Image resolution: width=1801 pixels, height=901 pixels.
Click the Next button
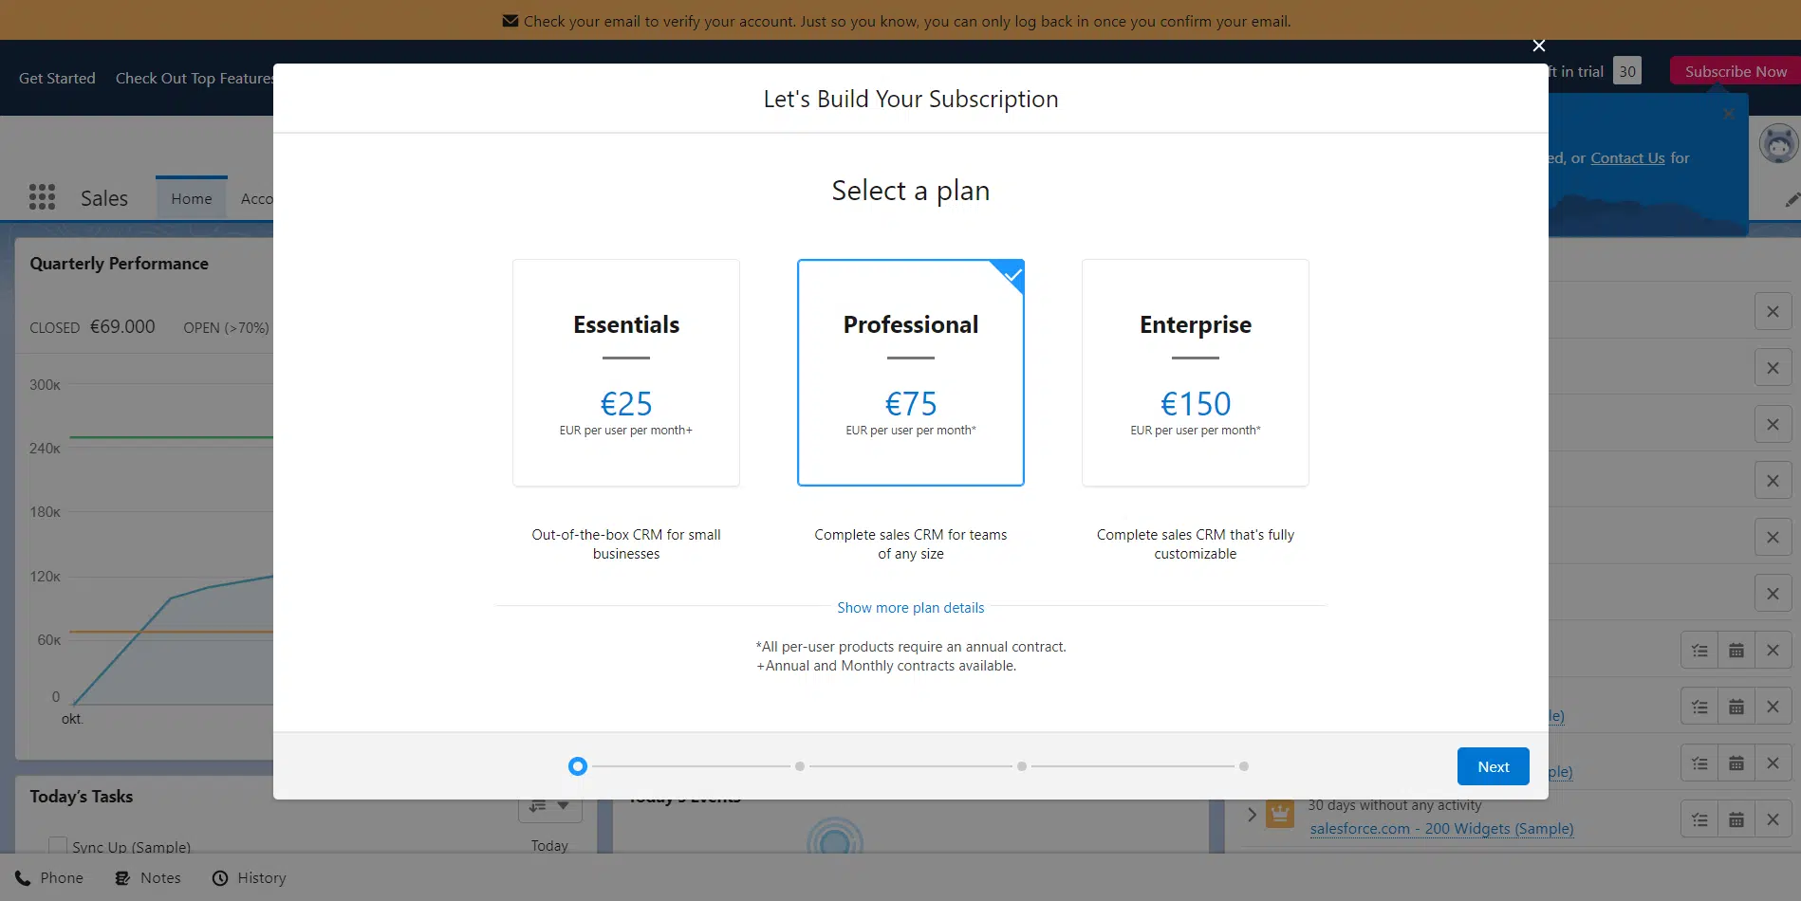pyautogui.click(x=1493, y=766)
